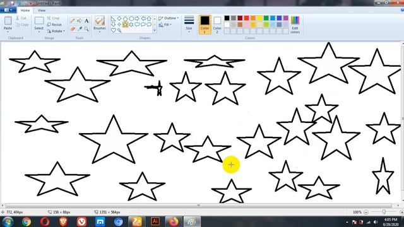Viewport: 404px width, 227px height.
Task: Expand the Shapes gallery more arrow
Action: coord(155,31)
